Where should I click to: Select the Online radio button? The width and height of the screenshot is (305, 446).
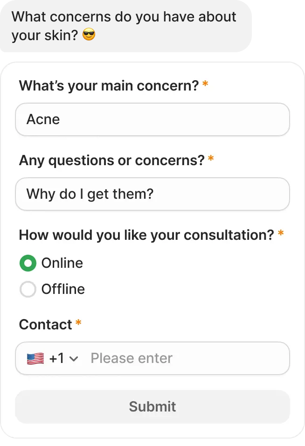point(28,264)
